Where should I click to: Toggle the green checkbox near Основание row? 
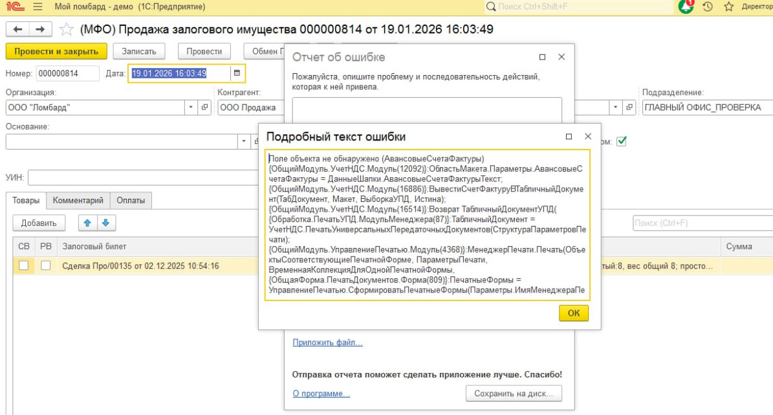(622, 141)
